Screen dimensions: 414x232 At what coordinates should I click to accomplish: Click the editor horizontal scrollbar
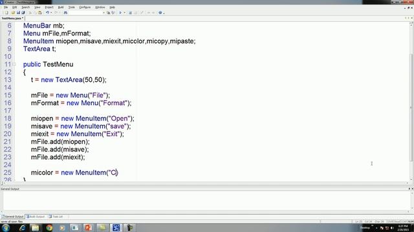click(x=206, y=183)
